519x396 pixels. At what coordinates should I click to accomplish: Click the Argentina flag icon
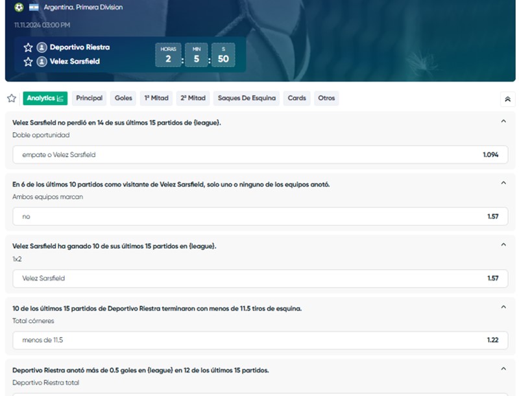coord(34,7)
